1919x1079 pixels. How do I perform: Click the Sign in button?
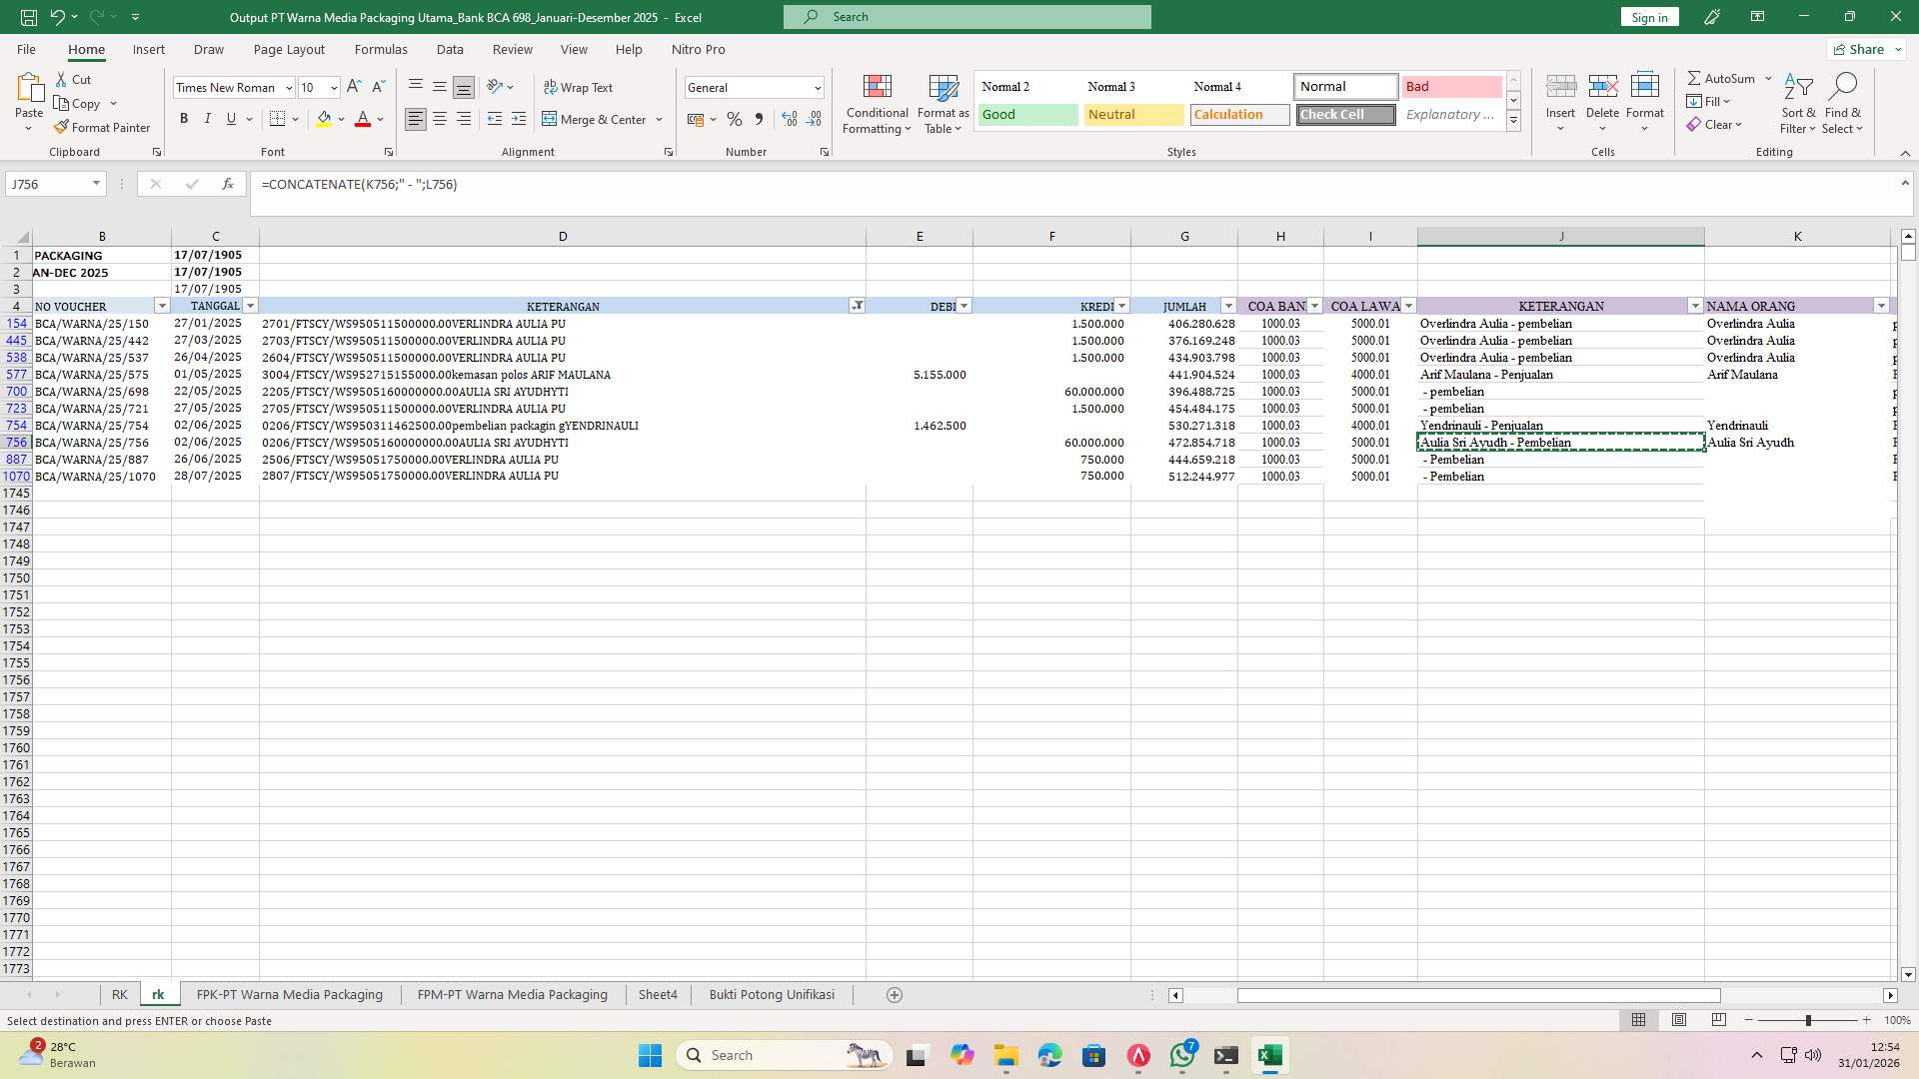1648,17
